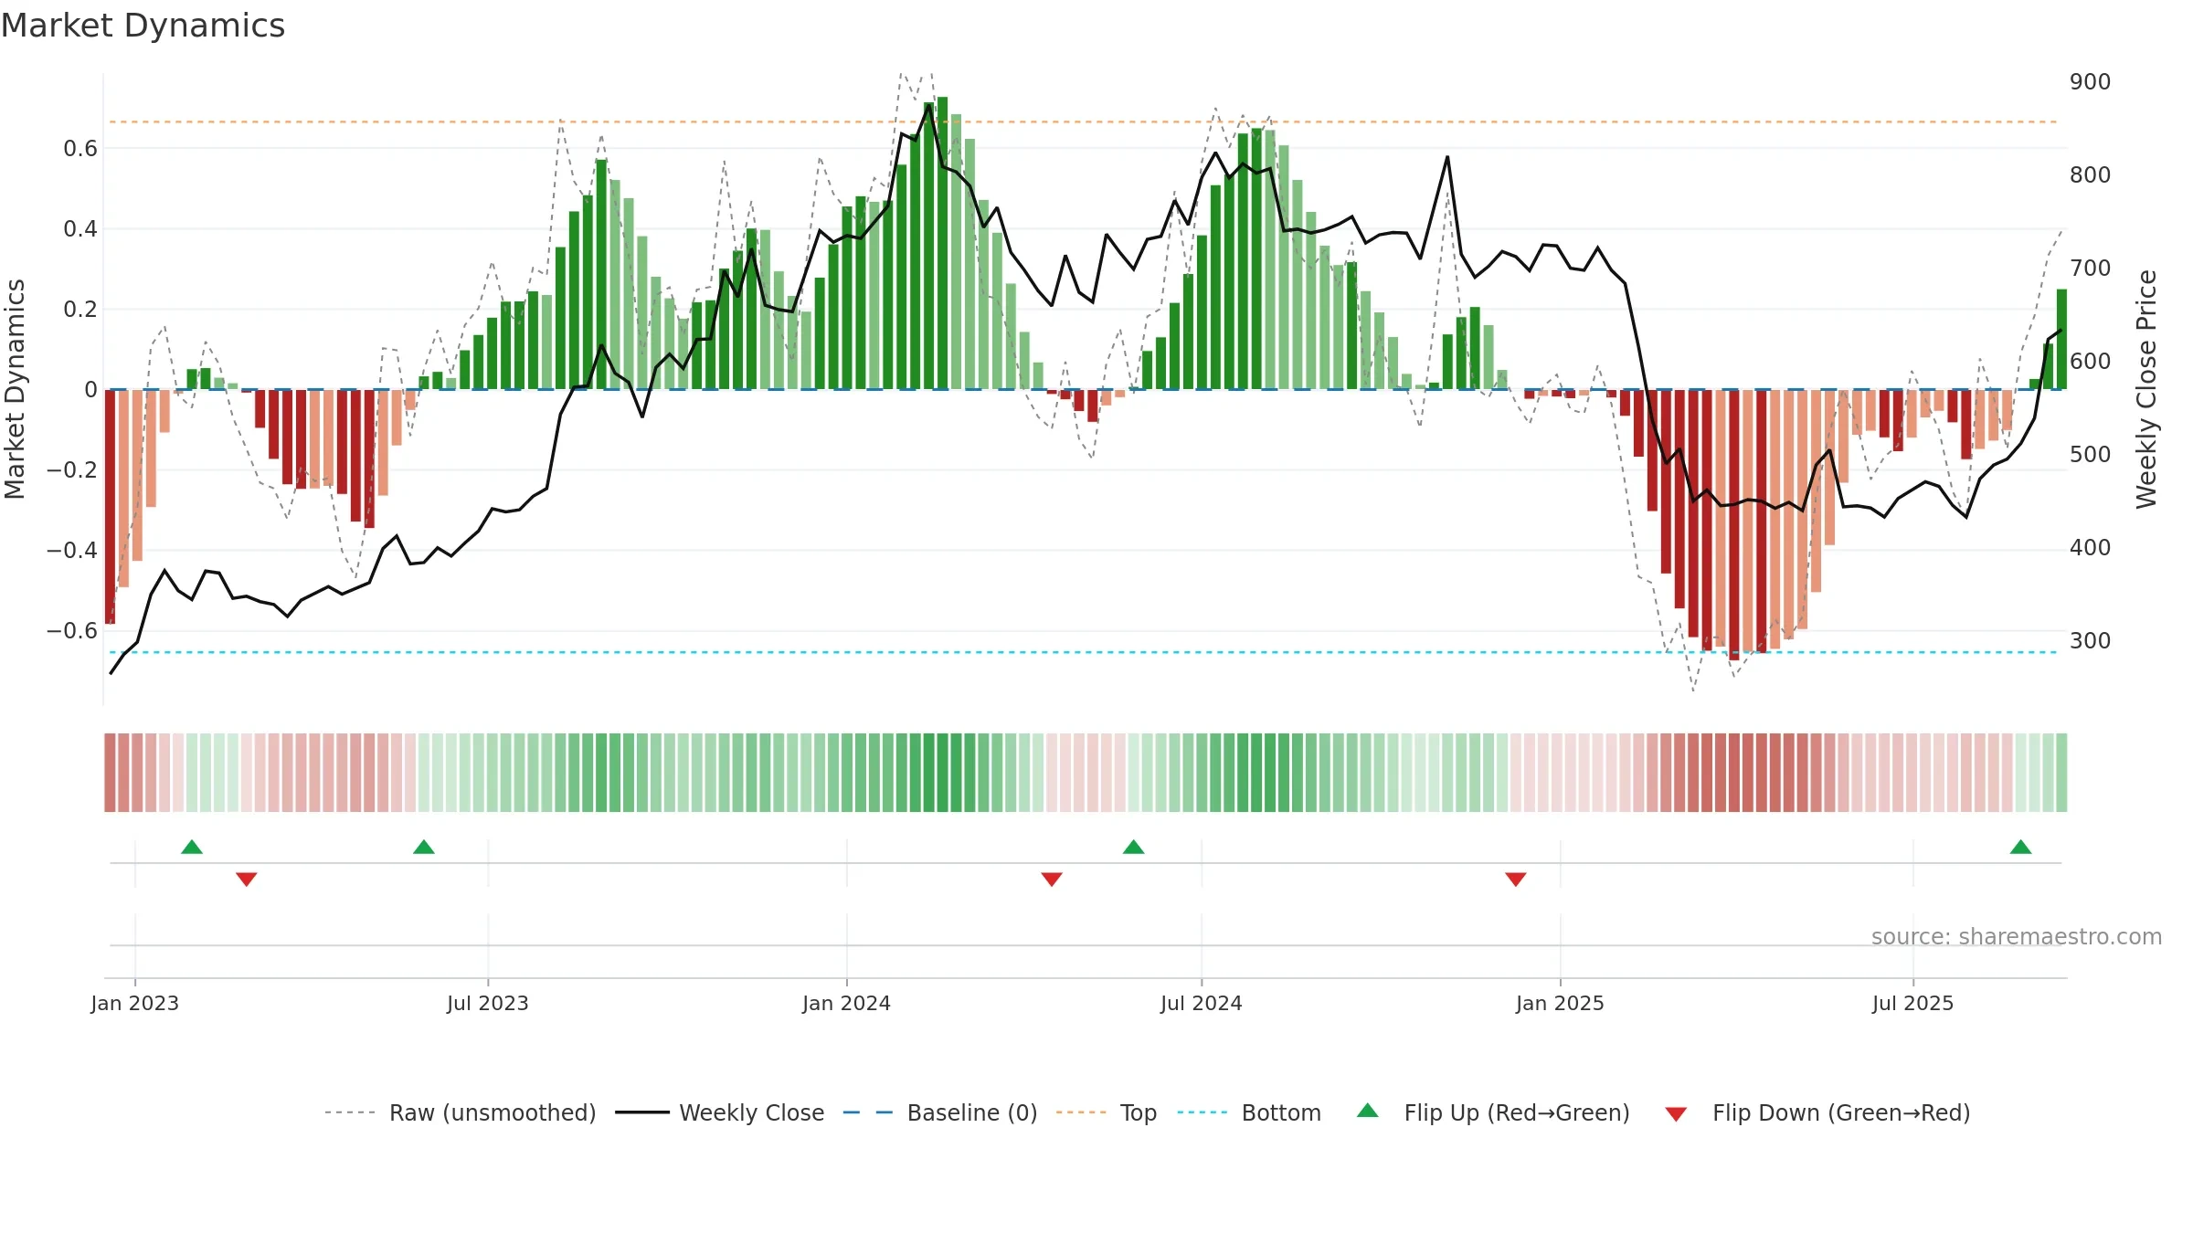Image resolution: width=2193 pixels, height=1233 pixels.
Task: Click the source: sharemaestro.com text
Action: 2017,936
